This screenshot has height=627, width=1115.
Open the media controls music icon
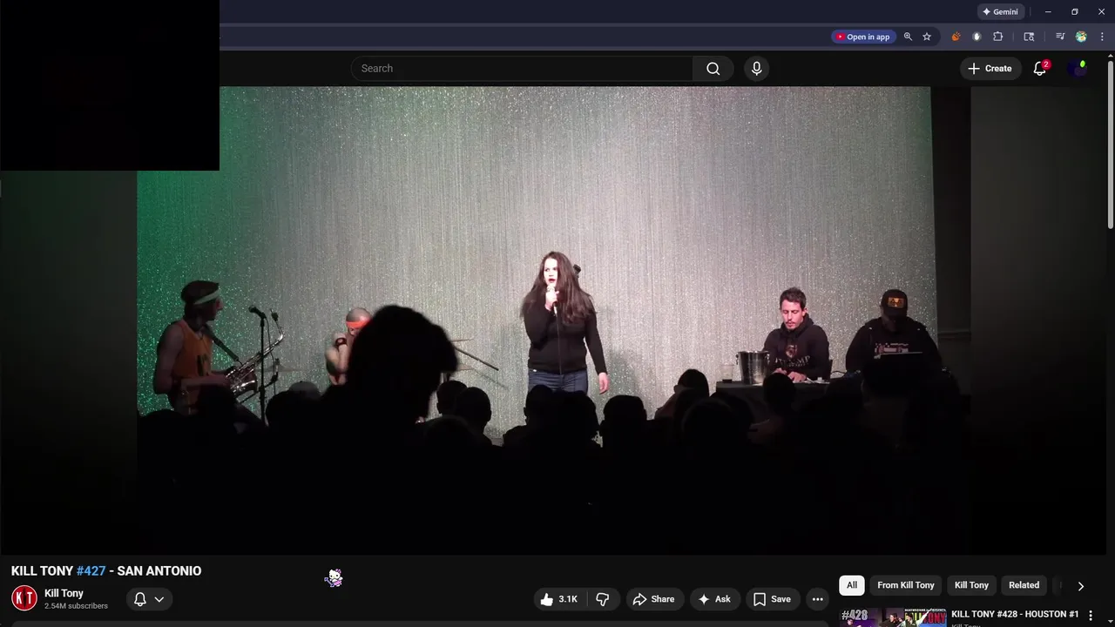pyautogui.click(x=1060, y=37)
